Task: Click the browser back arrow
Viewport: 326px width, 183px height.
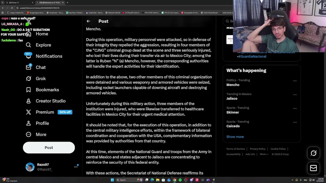Action: 3,8
